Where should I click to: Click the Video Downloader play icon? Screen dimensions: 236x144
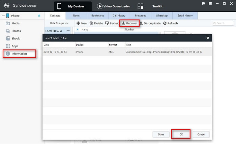tap(99, 6)
